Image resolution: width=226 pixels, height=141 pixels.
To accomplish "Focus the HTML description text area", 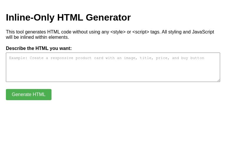I will [x=113, y=67].
